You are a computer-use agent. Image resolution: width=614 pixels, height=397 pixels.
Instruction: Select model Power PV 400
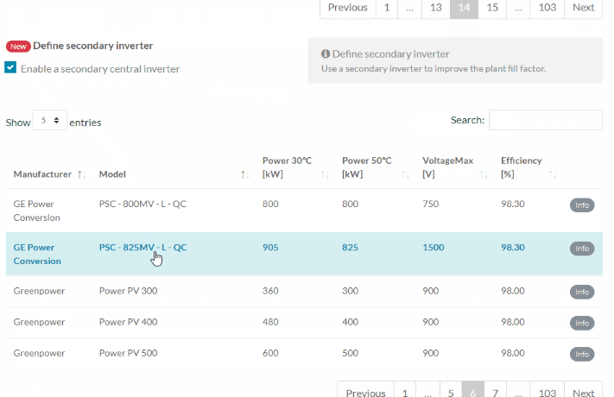(128, 322)
